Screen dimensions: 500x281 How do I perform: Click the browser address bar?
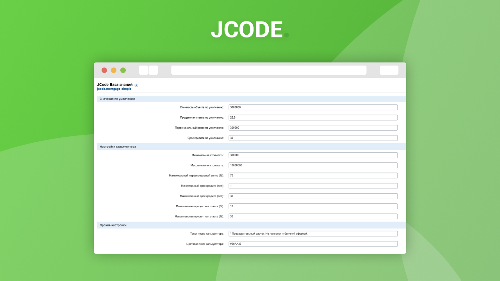tap(269, 70)
